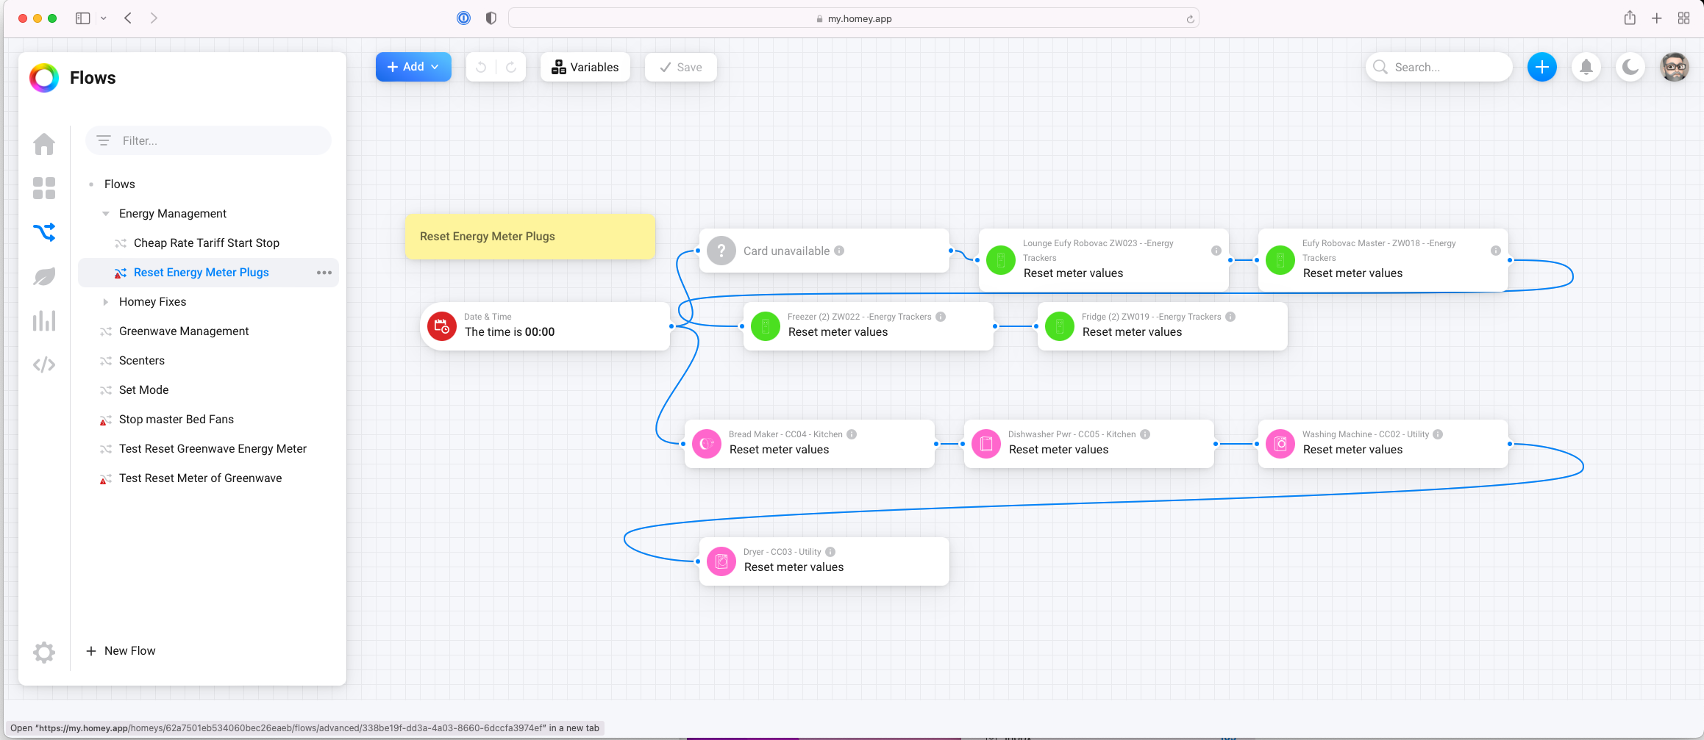Open the Home section in sidebar
This screenshot has height=740, width=1704.
pyautogui.click(x=44, y=144)
